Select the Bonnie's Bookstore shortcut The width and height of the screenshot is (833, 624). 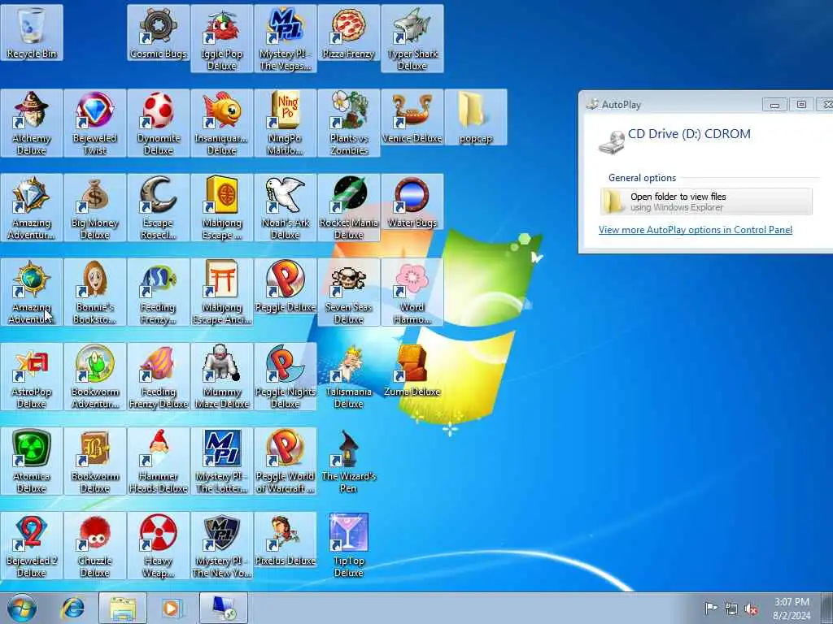tap(95, 292)
